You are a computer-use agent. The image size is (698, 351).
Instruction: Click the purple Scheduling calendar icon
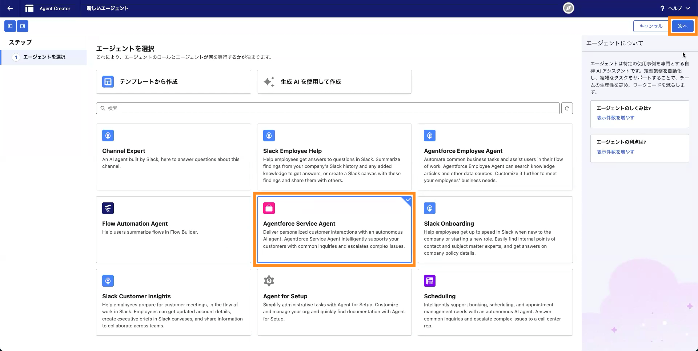coord(430,281)
